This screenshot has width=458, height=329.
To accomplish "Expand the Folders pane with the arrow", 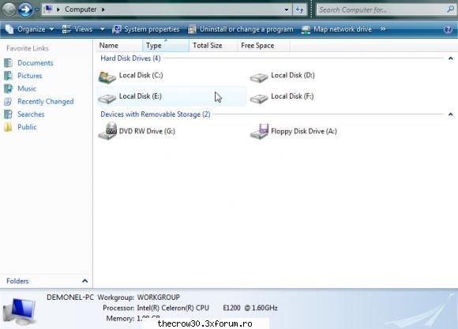I will pyautogui.click(x=85, y=281).
